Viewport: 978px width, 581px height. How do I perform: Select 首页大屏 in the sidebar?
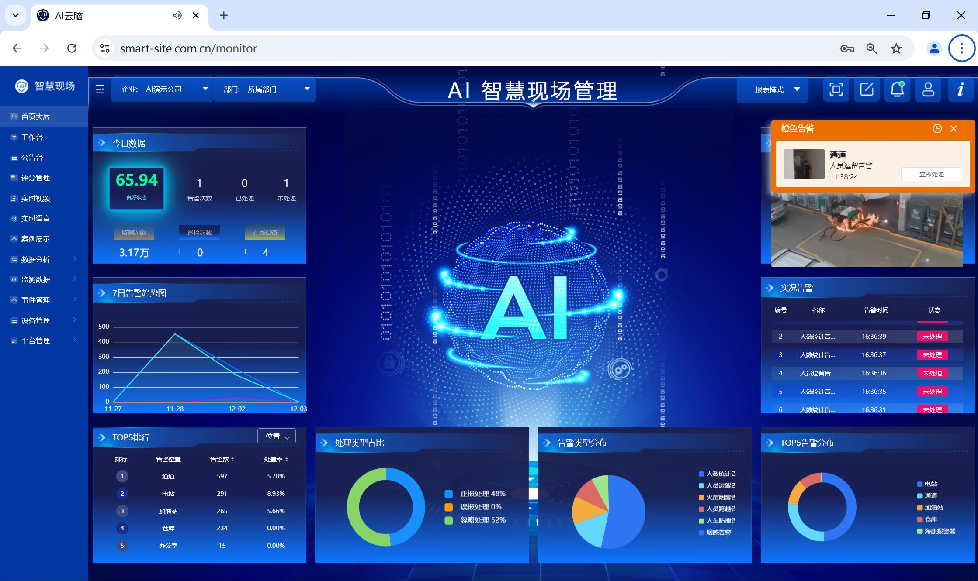(44, 117)
